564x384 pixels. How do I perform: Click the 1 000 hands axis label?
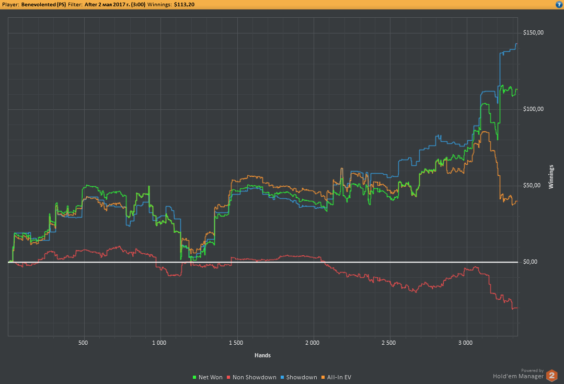pyautogui.click(x=159, y=343)
